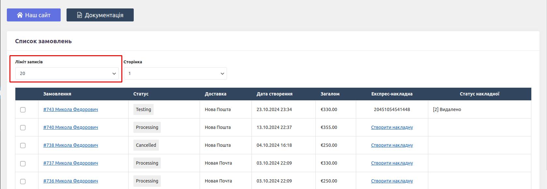Image resolution: width=547 pixels, height=189 pixels.
Task: Click the Дата створення column header
Action: tap(274, 94)
